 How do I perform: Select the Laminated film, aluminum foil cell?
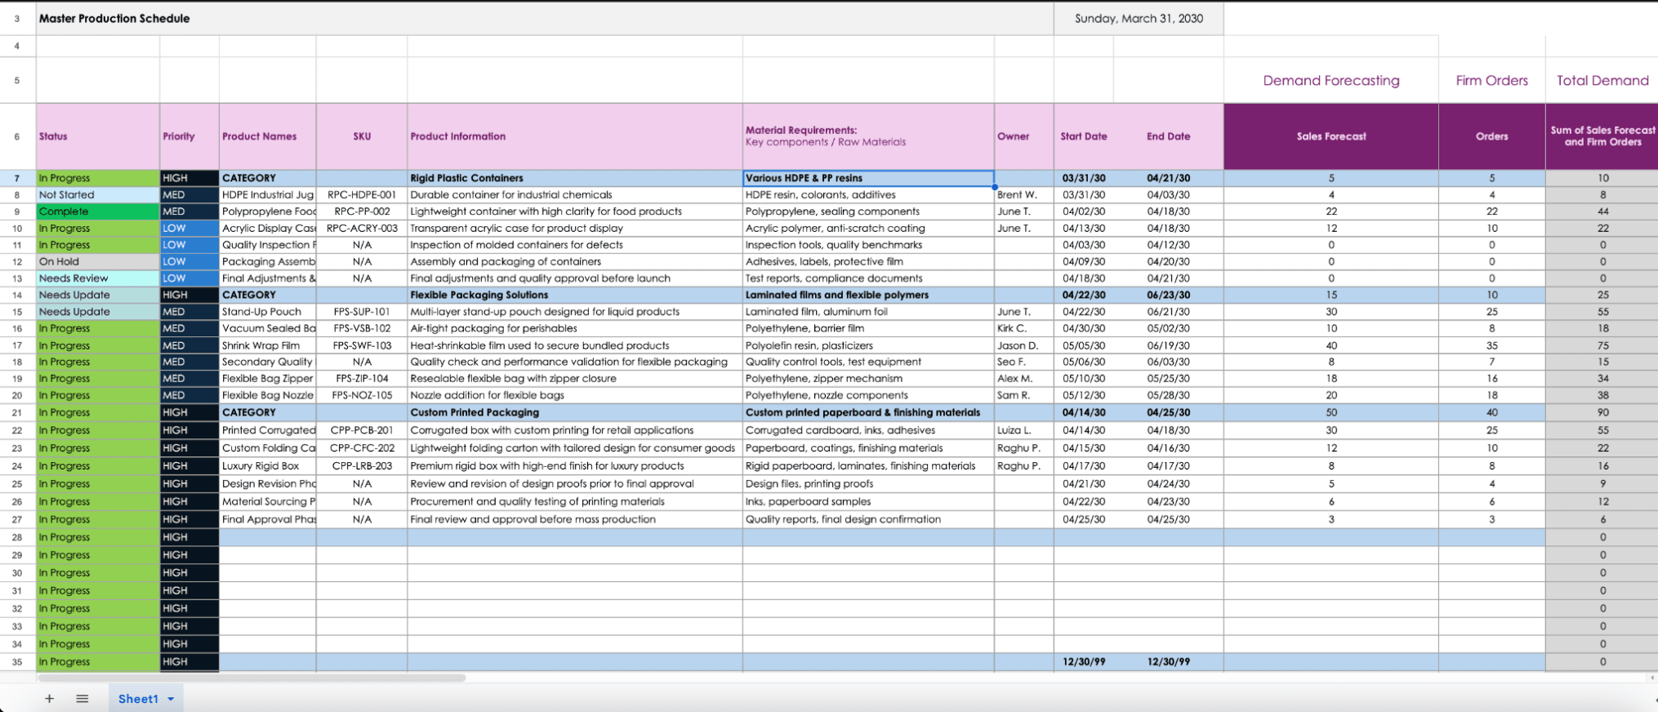coord(868,312)
